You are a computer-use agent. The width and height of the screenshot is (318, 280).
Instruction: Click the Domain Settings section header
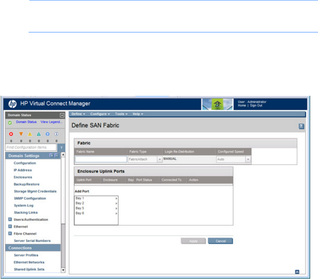click(x=33, y=156)
